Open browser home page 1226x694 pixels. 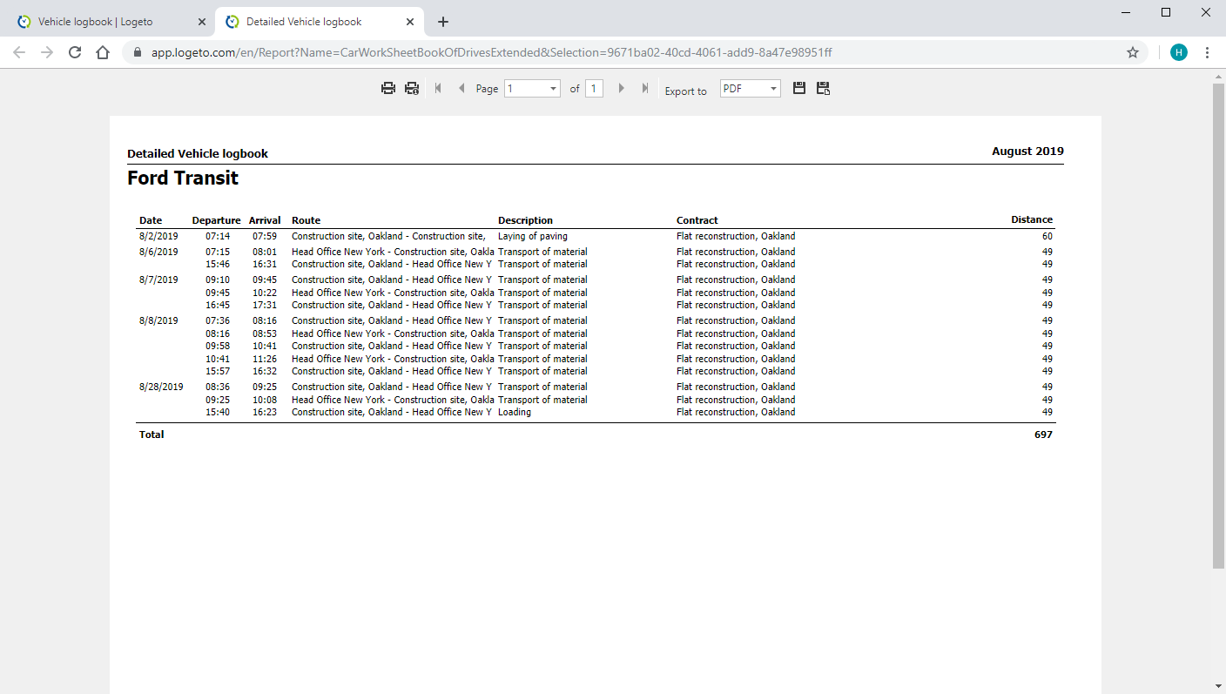[x=103, y=52]
